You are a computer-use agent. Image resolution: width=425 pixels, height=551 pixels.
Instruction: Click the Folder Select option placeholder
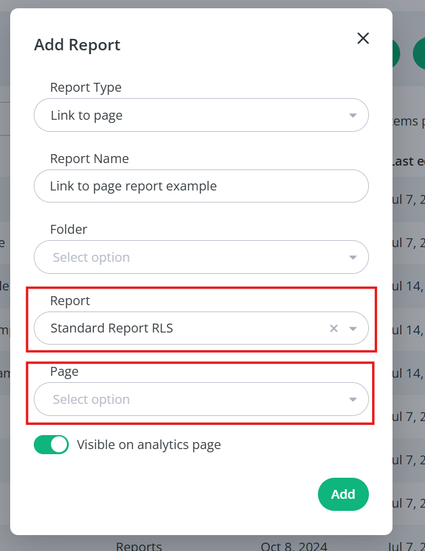(91, 257)
